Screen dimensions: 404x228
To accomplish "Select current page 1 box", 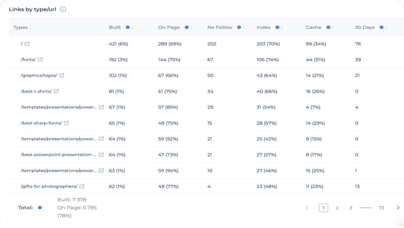I will pos(323,208).
